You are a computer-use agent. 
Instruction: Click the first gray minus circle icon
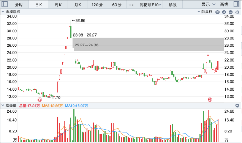[218, 12]
